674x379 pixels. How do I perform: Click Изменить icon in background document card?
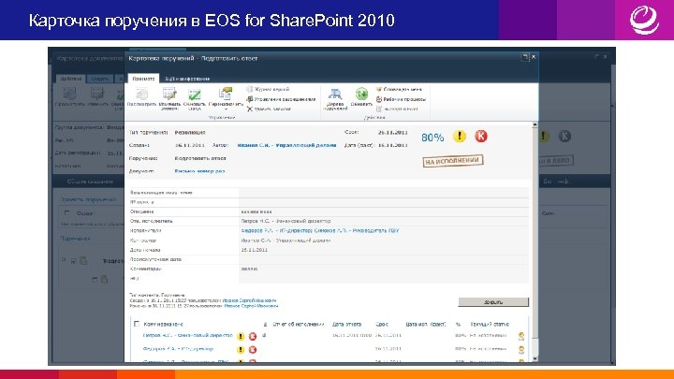click(x=97, y=94)
